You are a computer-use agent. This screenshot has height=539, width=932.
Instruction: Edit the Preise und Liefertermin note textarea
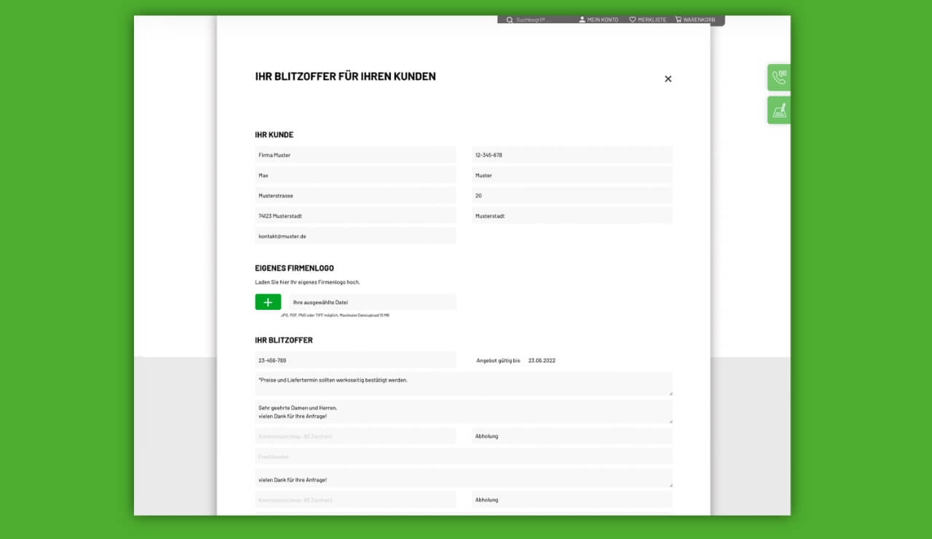pos(464,384)
